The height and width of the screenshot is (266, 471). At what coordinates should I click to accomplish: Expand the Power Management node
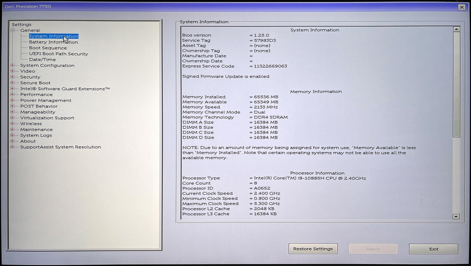pyautogui.click(x=12, y=101)
